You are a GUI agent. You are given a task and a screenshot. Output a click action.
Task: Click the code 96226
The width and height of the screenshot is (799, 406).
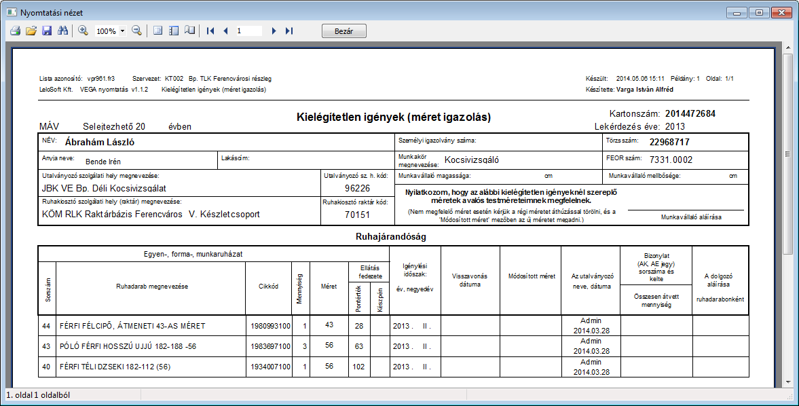click(357, 188)
